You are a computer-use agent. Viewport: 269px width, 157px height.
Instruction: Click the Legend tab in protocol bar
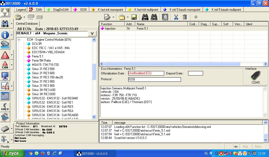click(21, 10)
